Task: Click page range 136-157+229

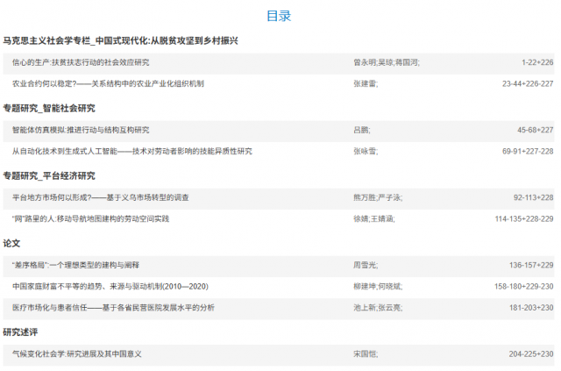Action: coord(531,265)
